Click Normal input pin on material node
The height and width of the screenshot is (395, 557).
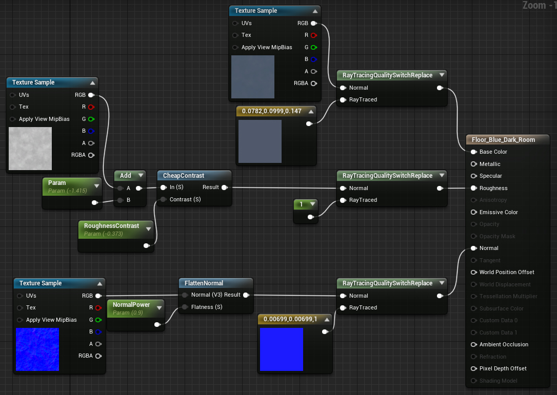pyautogui.click(x=473, y=248)
